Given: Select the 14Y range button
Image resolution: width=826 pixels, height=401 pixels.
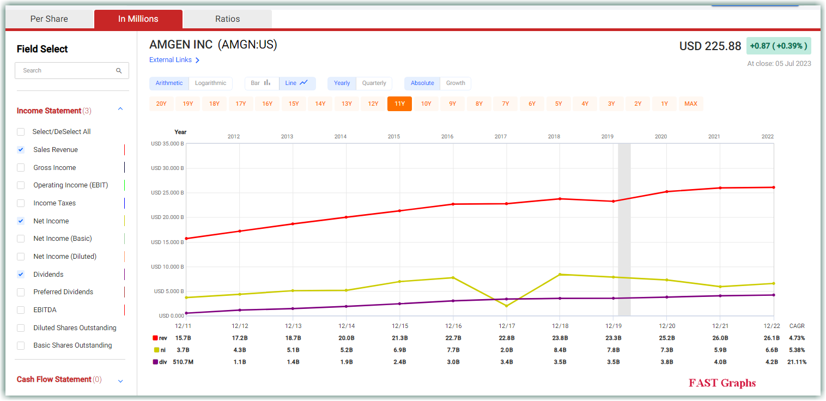Looking at the screenshot, I should [x=320, y=104].
